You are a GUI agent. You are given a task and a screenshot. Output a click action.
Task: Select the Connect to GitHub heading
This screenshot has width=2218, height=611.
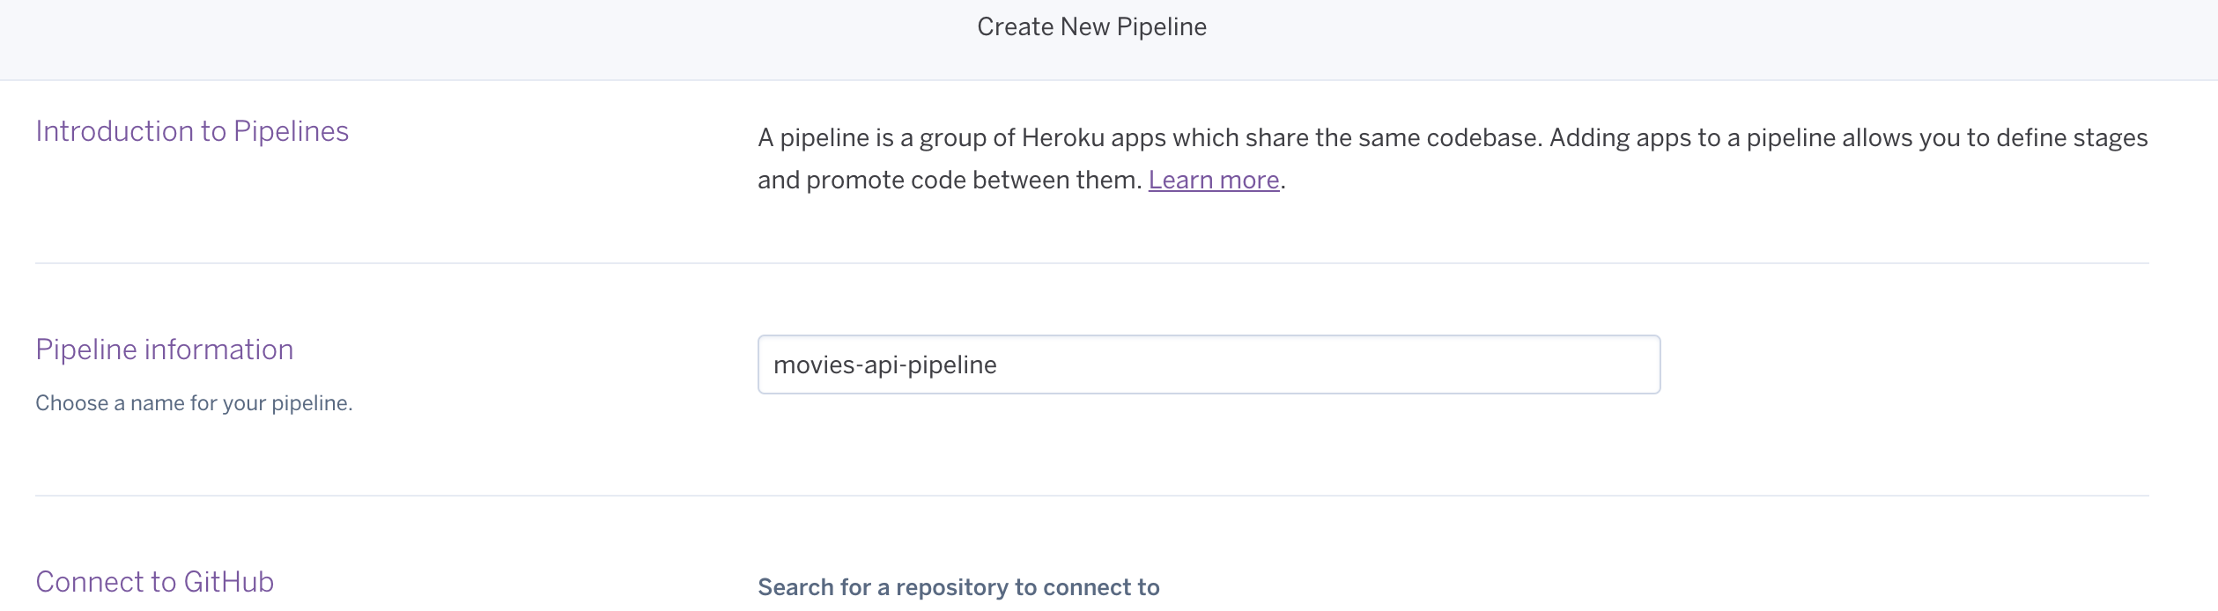pos(155,582)
